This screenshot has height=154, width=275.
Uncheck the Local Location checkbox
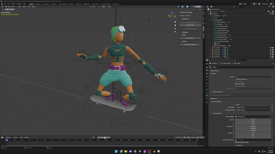point(235,84)
